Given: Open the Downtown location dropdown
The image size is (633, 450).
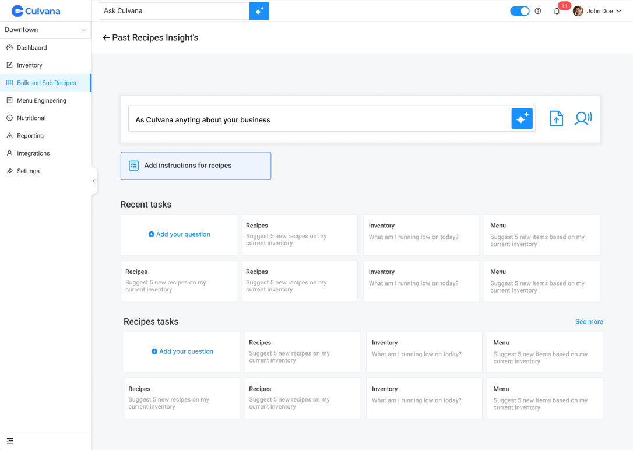Looking at the screenshot, I should click(x=45, y=30).
